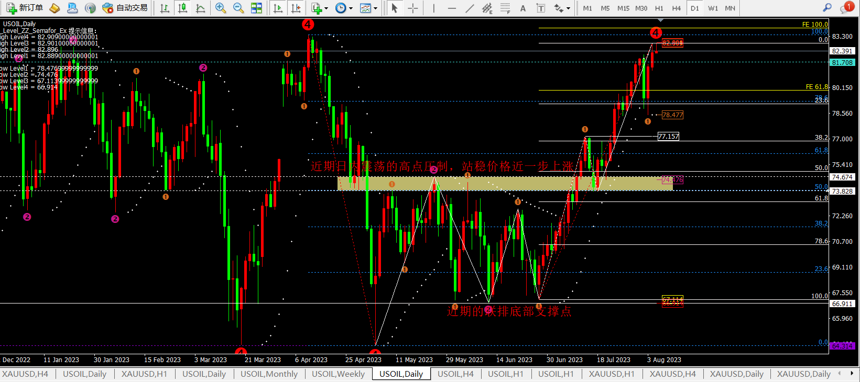Toggle AutoTrading (自动交易) on or off
Viewport: 860px width, 382px height.
[x=125, y=8]
